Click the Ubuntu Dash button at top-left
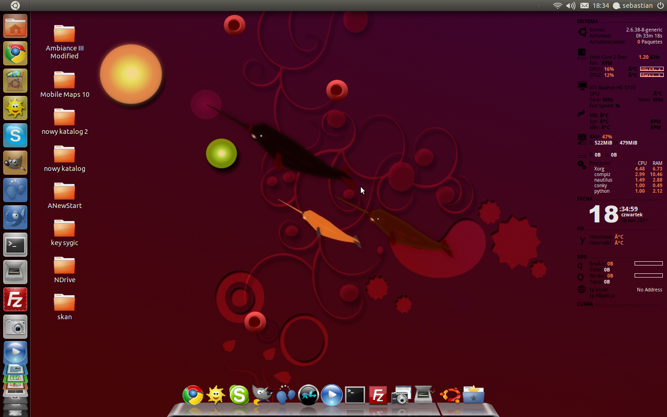Viewport: 667px width, 417px height. (x=15, y=6)
